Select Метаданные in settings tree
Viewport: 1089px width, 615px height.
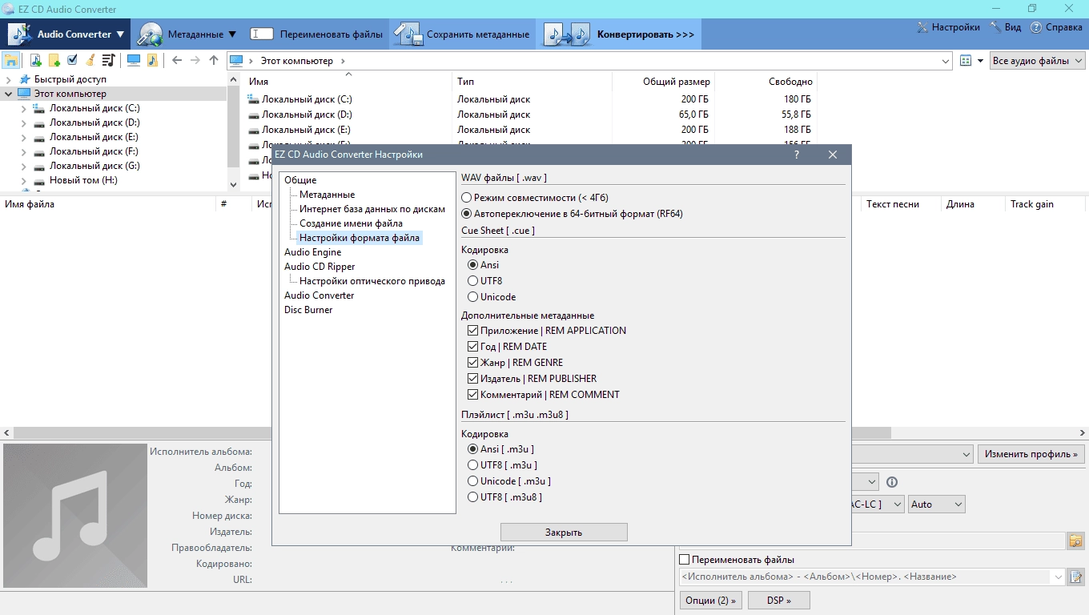click(x=327, y=195)
